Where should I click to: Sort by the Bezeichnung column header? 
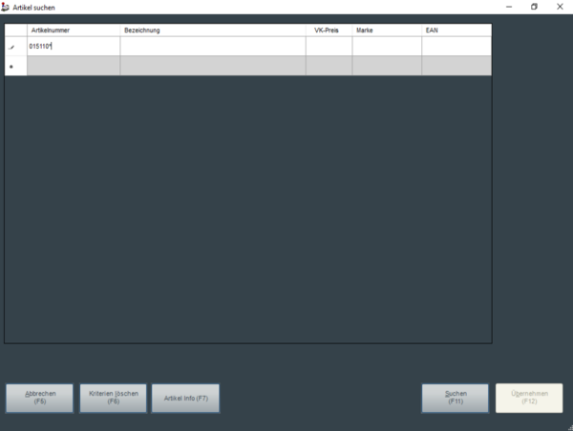point(212,31)
